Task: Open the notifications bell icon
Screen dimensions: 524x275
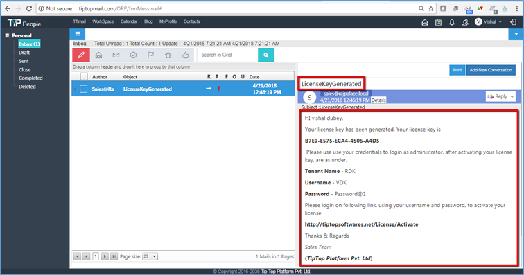Action: click(x=452, y=22)
